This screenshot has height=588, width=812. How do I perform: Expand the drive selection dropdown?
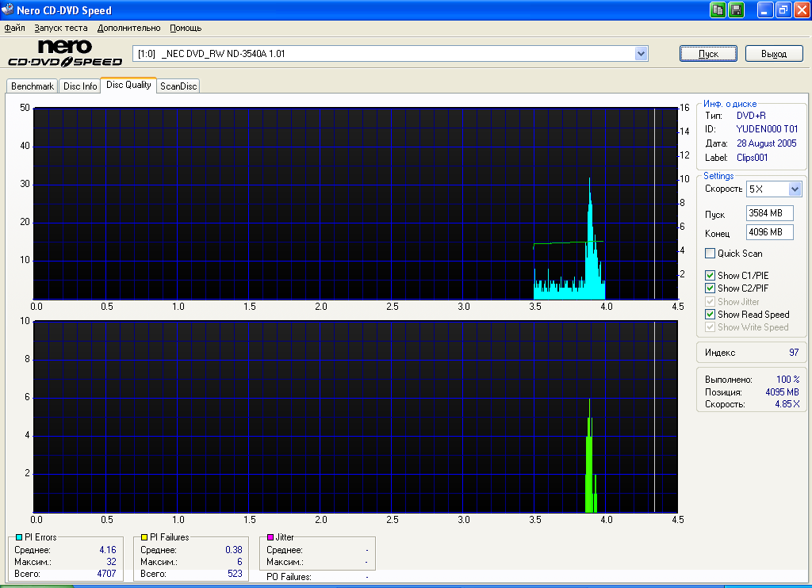[x=642, y=53]
